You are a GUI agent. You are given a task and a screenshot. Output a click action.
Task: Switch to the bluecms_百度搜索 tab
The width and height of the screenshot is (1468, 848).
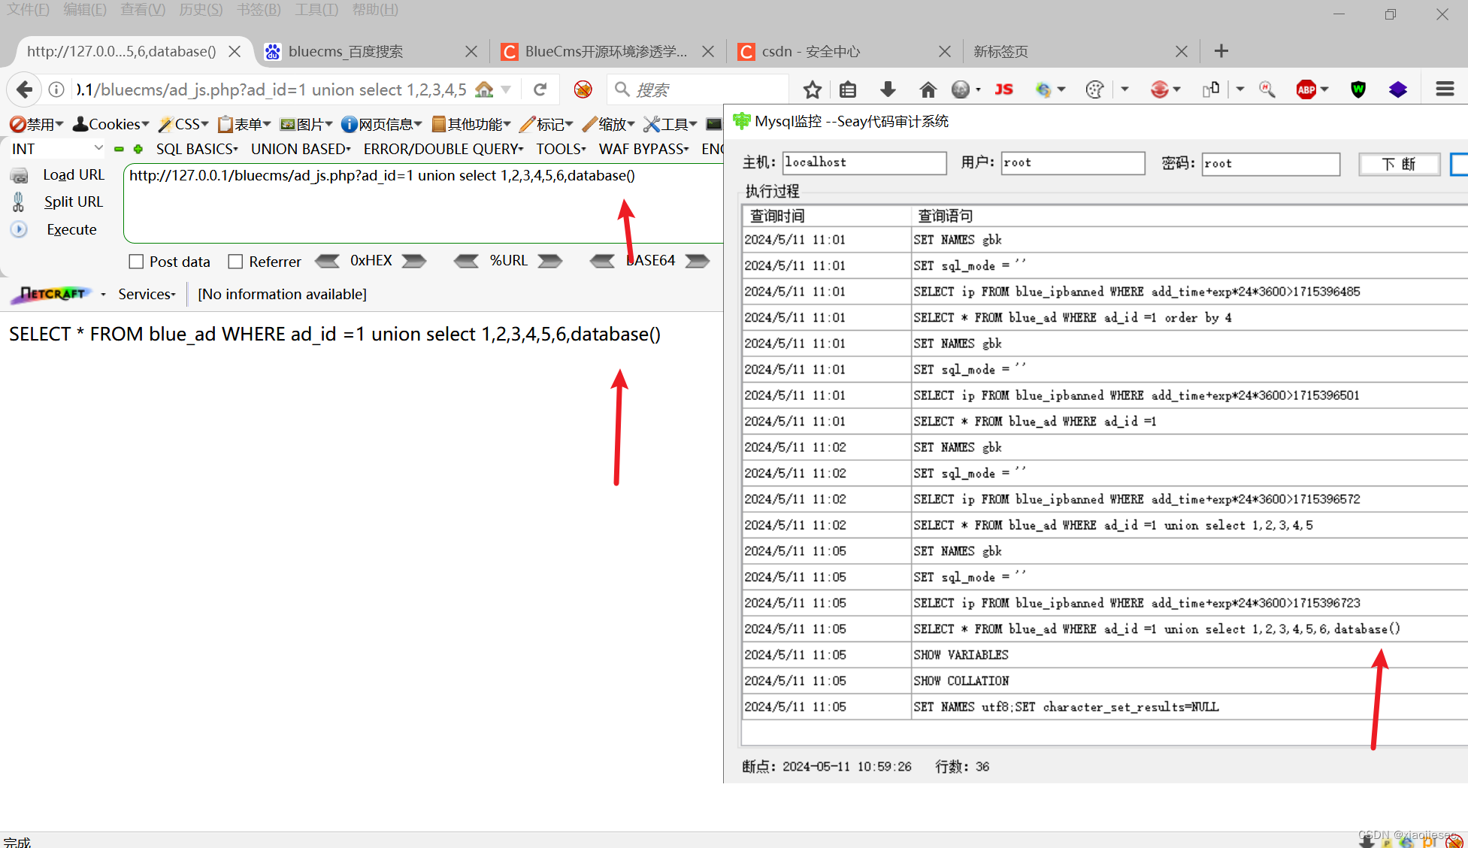[346, 51]
